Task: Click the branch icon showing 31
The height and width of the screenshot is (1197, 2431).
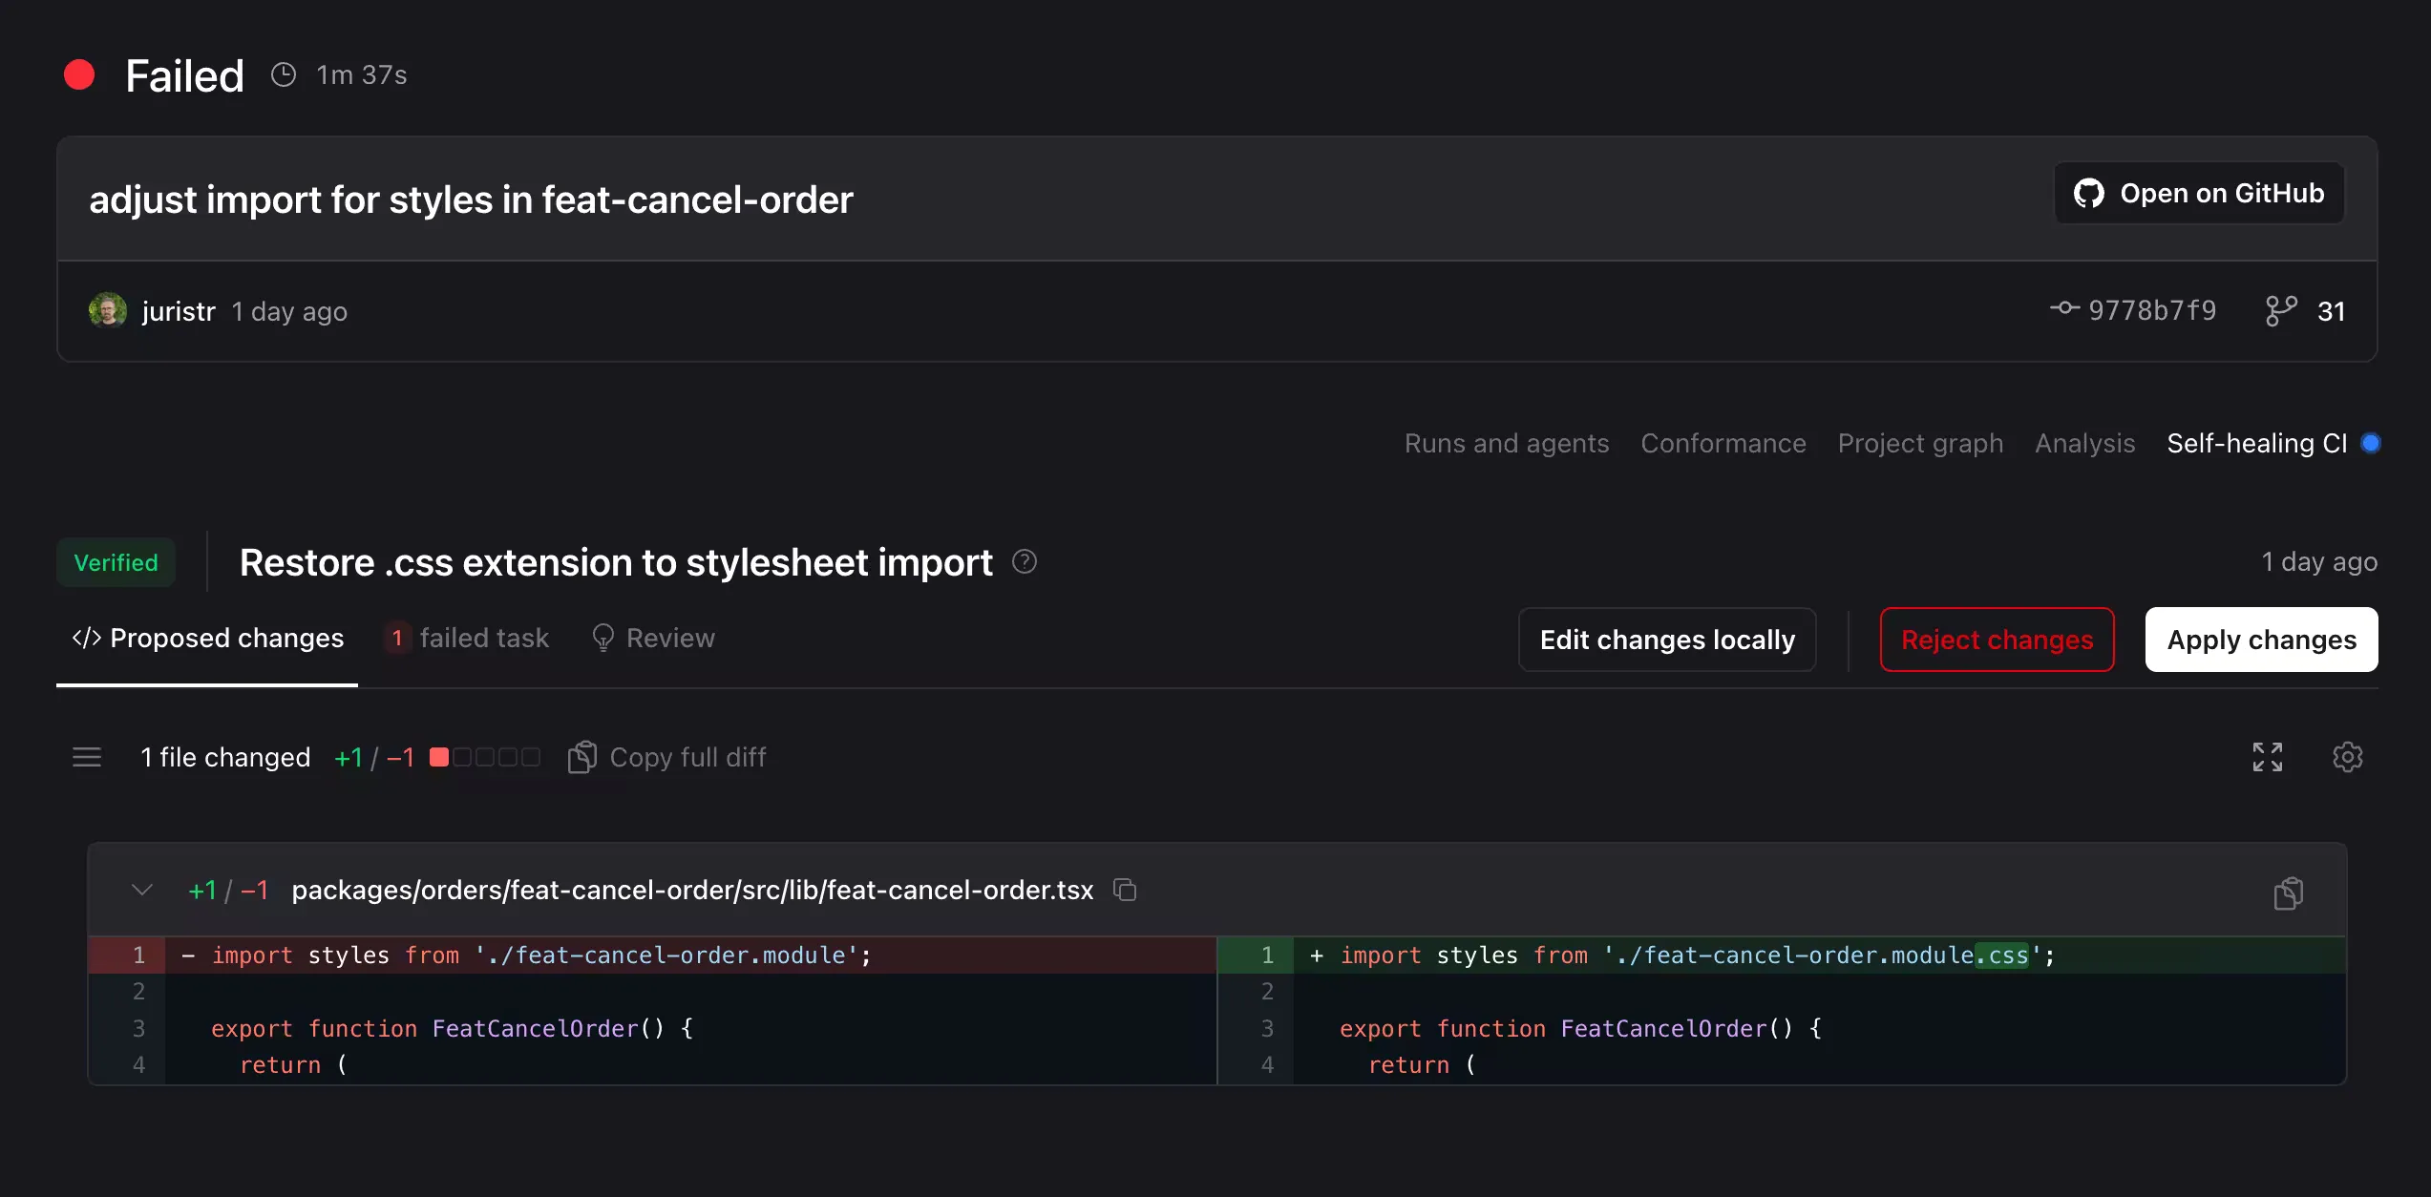Action: 2282,310
